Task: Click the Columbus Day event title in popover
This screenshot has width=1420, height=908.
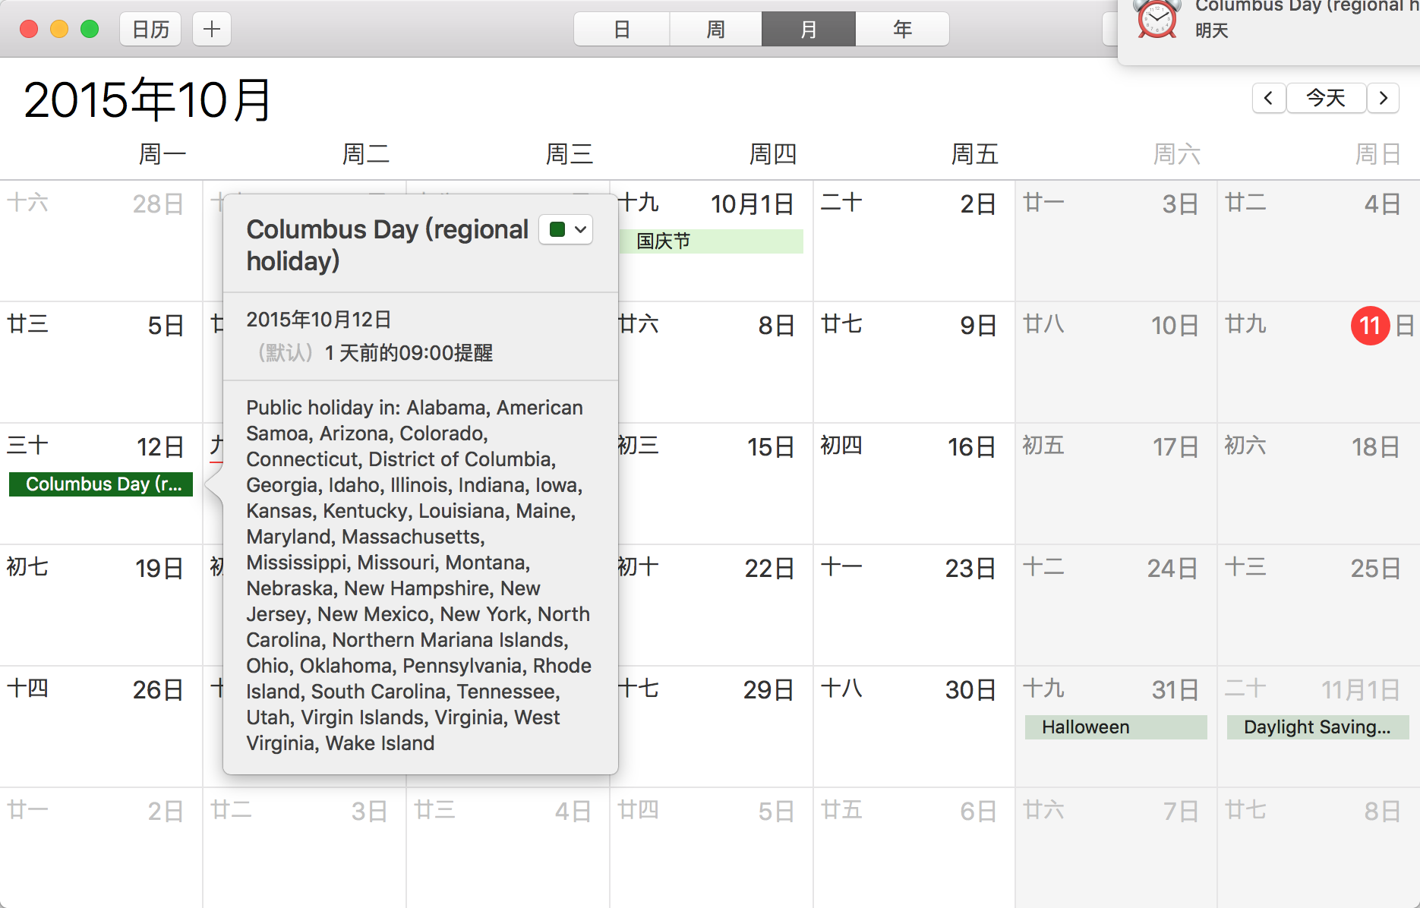Action: (387, 245)
